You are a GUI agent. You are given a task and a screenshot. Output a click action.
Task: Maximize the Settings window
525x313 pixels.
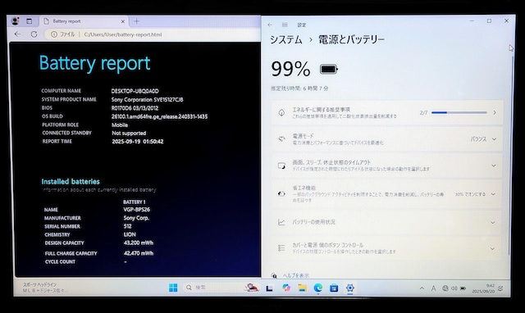pyautogui.click(x=489, y=20)
